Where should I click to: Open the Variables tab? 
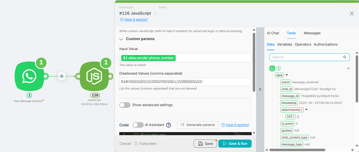[x=284, y=44]
